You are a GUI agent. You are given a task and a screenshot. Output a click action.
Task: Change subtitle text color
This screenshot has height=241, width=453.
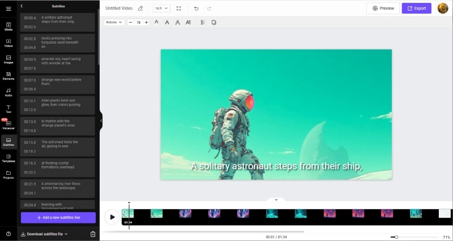coord(156,22)
